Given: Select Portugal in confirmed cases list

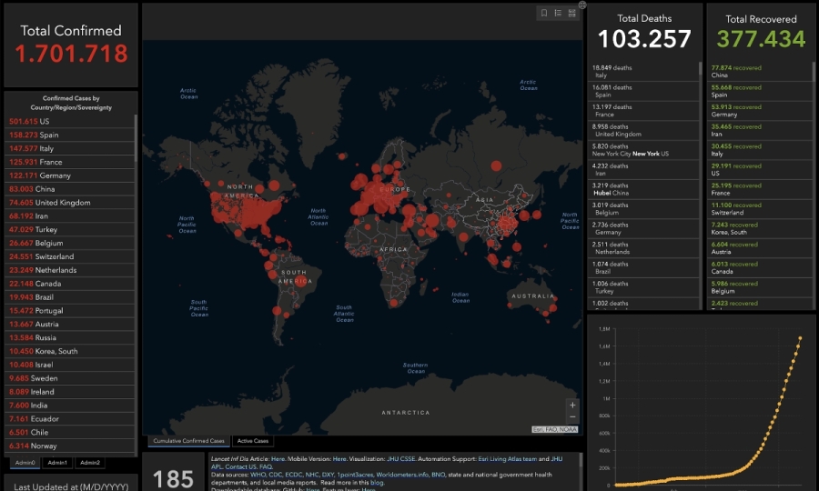Looking at the screenshot, I should coord(69,311).
